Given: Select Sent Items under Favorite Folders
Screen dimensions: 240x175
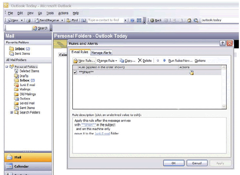Looking at the screenshot, I should pyautogui.click(x=20, y=54).
